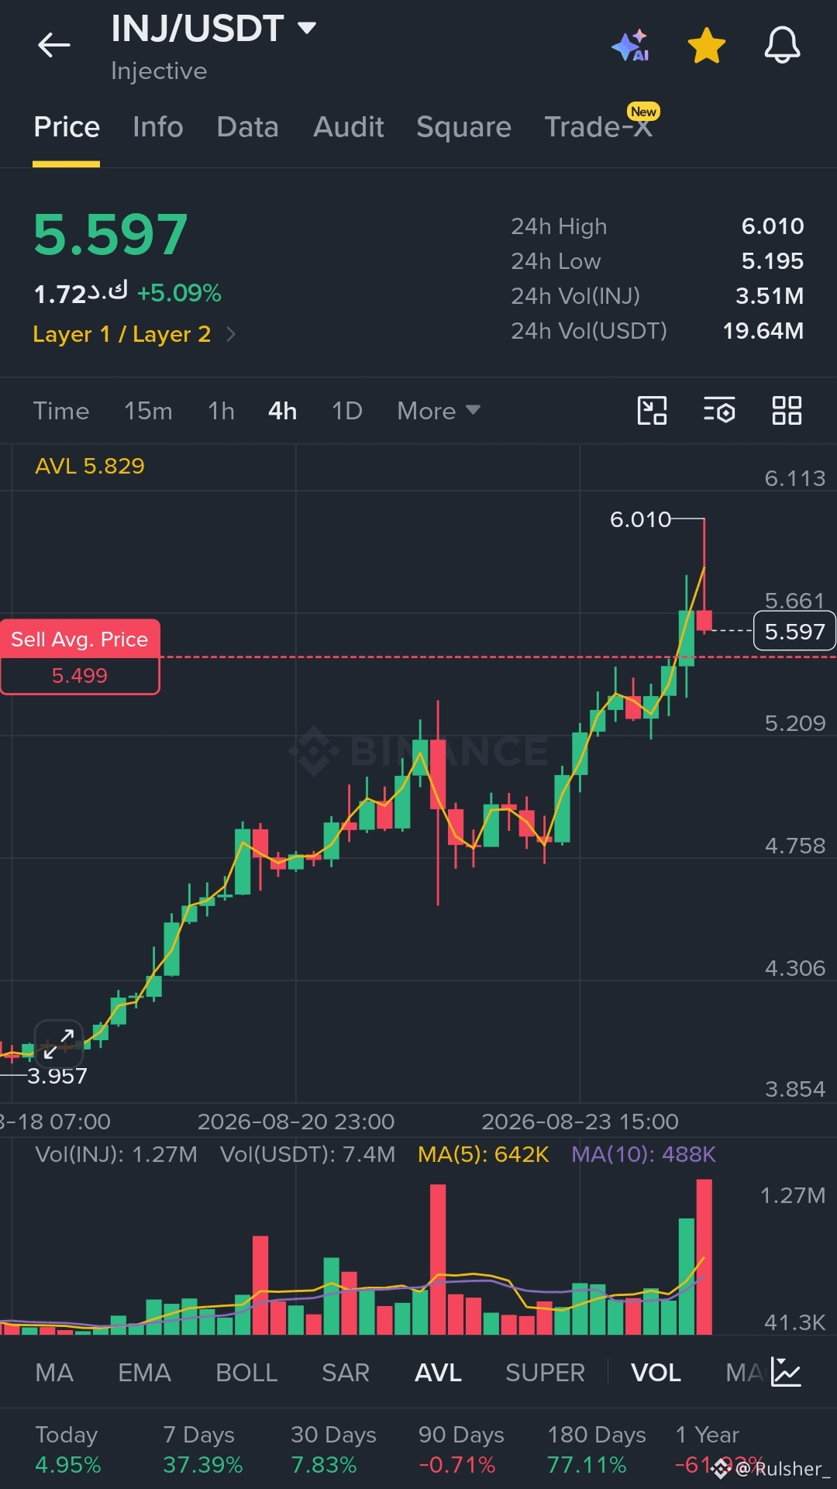Tap the 180 Days 77.11% performance
This screenshot has width=837, height=1489.
pos(596,1449)
